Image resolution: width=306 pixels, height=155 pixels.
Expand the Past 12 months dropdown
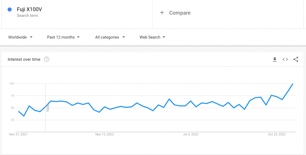click(63, 37)
